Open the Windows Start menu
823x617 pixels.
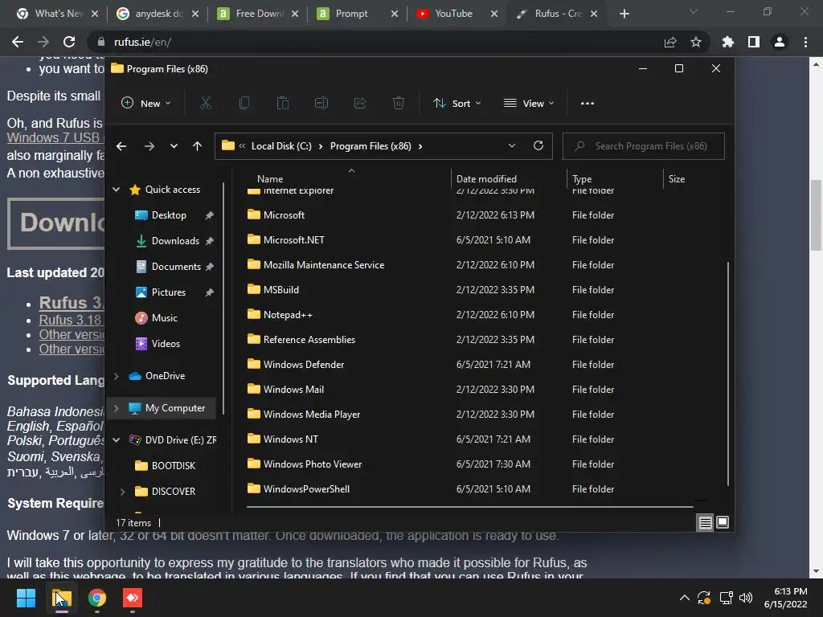point(26,598)
